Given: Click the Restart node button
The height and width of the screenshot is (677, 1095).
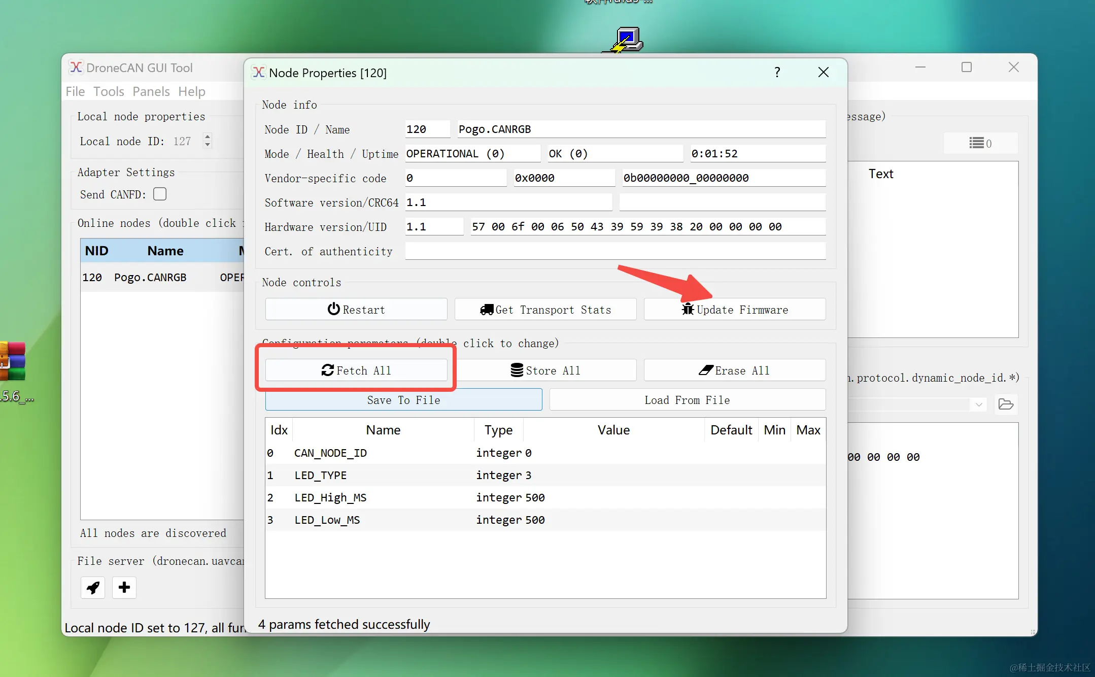Looking at the screenshot, I should tap(356, 310).
